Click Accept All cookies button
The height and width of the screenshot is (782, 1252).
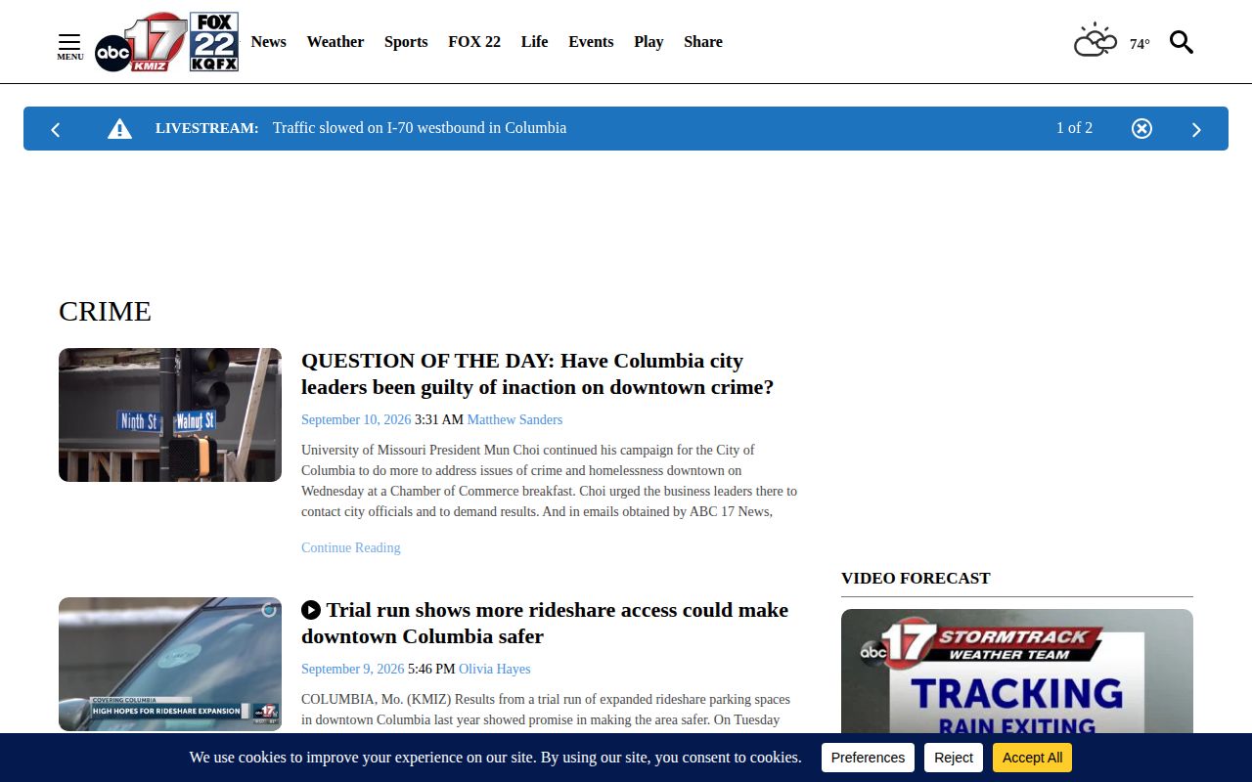pos(1032,758)
